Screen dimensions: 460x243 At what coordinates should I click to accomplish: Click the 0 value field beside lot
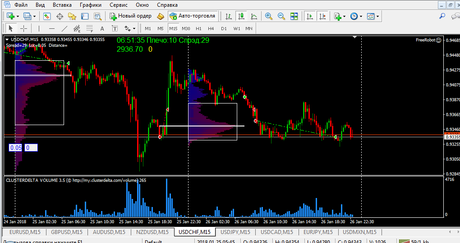tap(31, 148)
